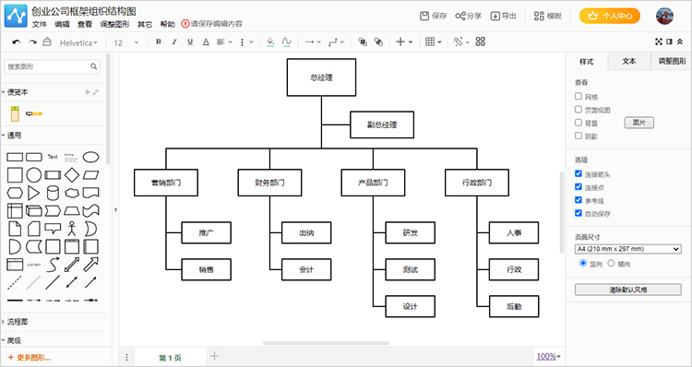Send selection to back icon
Image resolution: width=692 pixels, height=367 pixels.
click(x=378, y=41)
